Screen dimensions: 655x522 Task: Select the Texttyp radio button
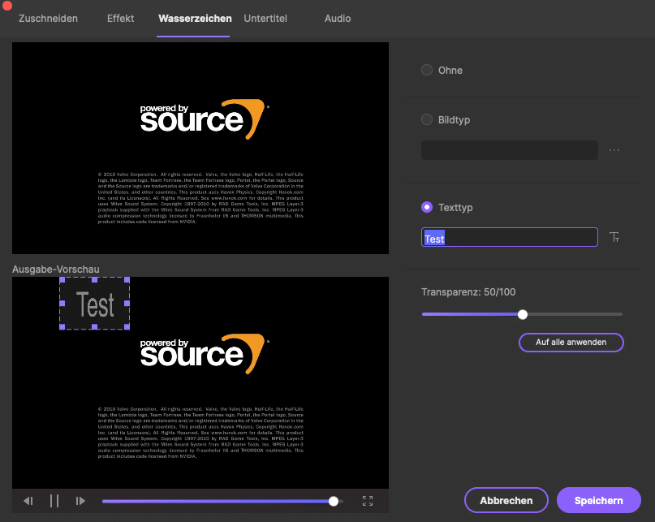click(427, 208)
